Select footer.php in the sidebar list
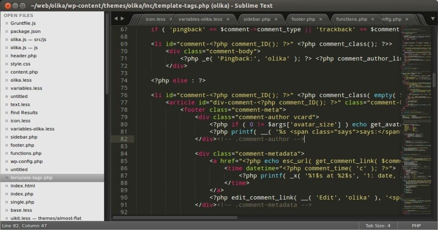Viewport: 438px width, 230px height. 22,145
